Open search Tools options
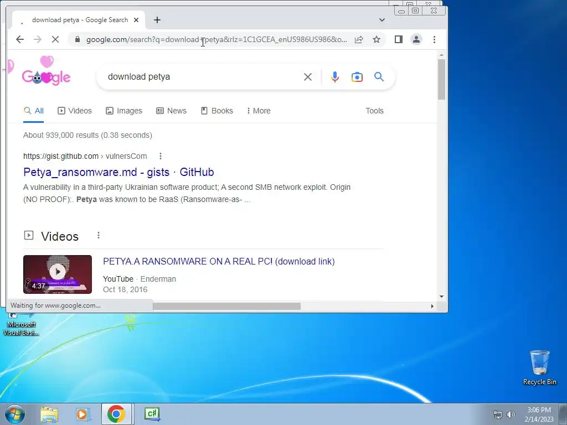Screen dimensions: 567x425 (x=374, y=111)
